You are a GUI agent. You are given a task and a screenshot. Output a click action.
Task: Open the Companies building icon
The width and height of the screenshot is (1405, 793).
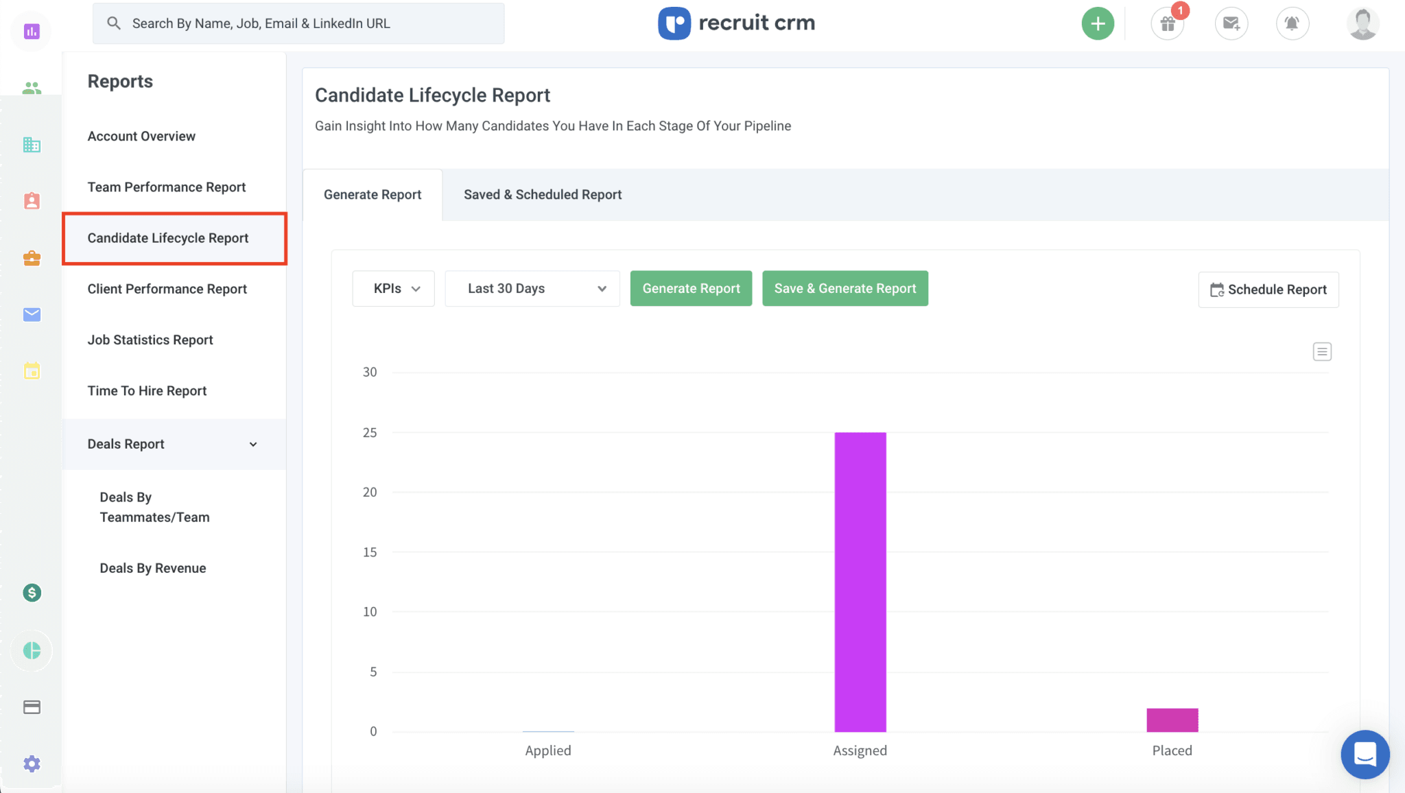click(x=32, y=145)
